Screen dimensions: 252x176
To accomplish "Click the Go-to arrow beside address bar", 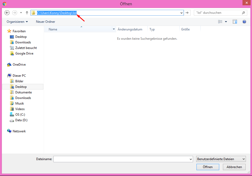I will (x=187, y=13).
